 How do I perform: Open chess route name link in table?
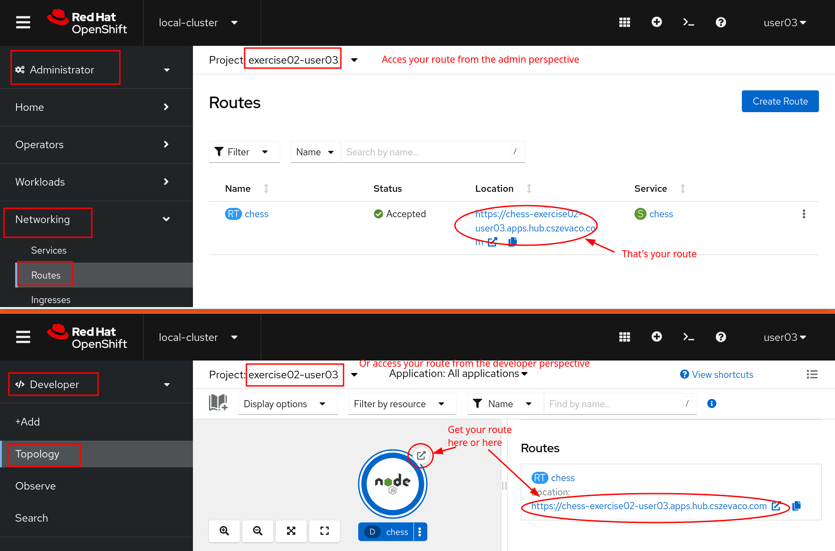coord(257,214)
